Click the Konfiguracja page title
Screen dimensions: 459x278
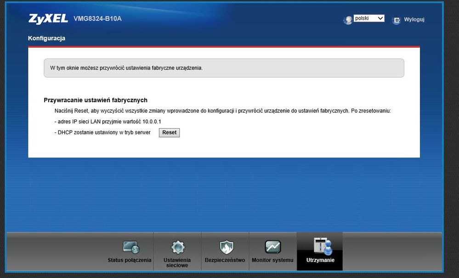[46, 38]
